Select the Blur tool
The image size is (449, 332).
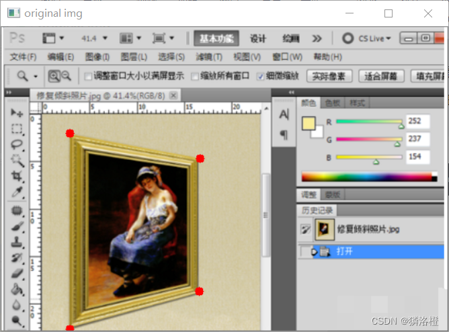17,305
